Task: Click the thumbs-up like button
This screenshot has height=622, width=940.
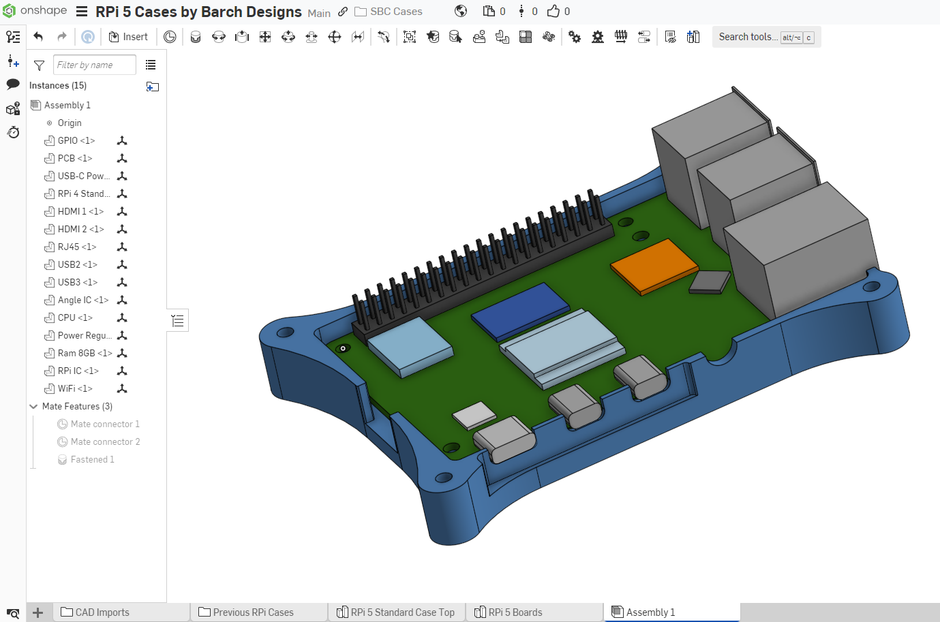Action: [554, 11]
